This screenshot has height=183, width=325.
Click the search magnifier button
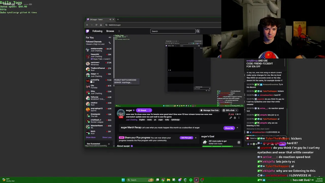[x=198, y=31]
